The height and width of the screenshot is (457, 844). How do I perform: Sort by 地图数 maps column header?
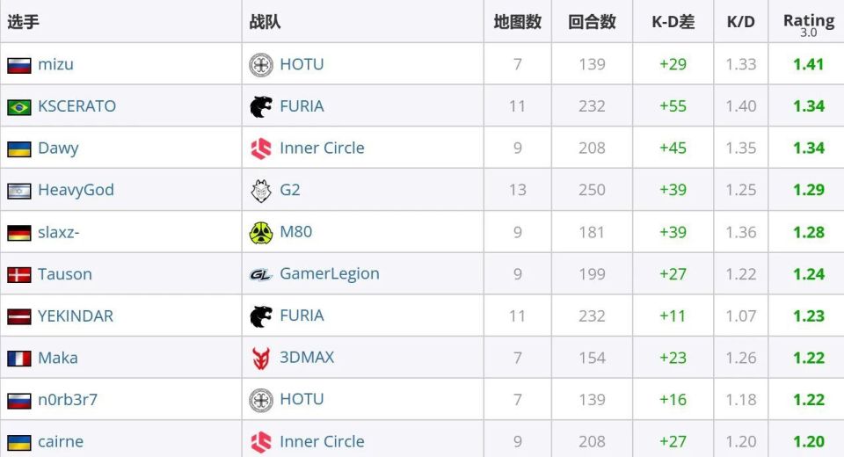pyautogui.click(x=517, y=22)
